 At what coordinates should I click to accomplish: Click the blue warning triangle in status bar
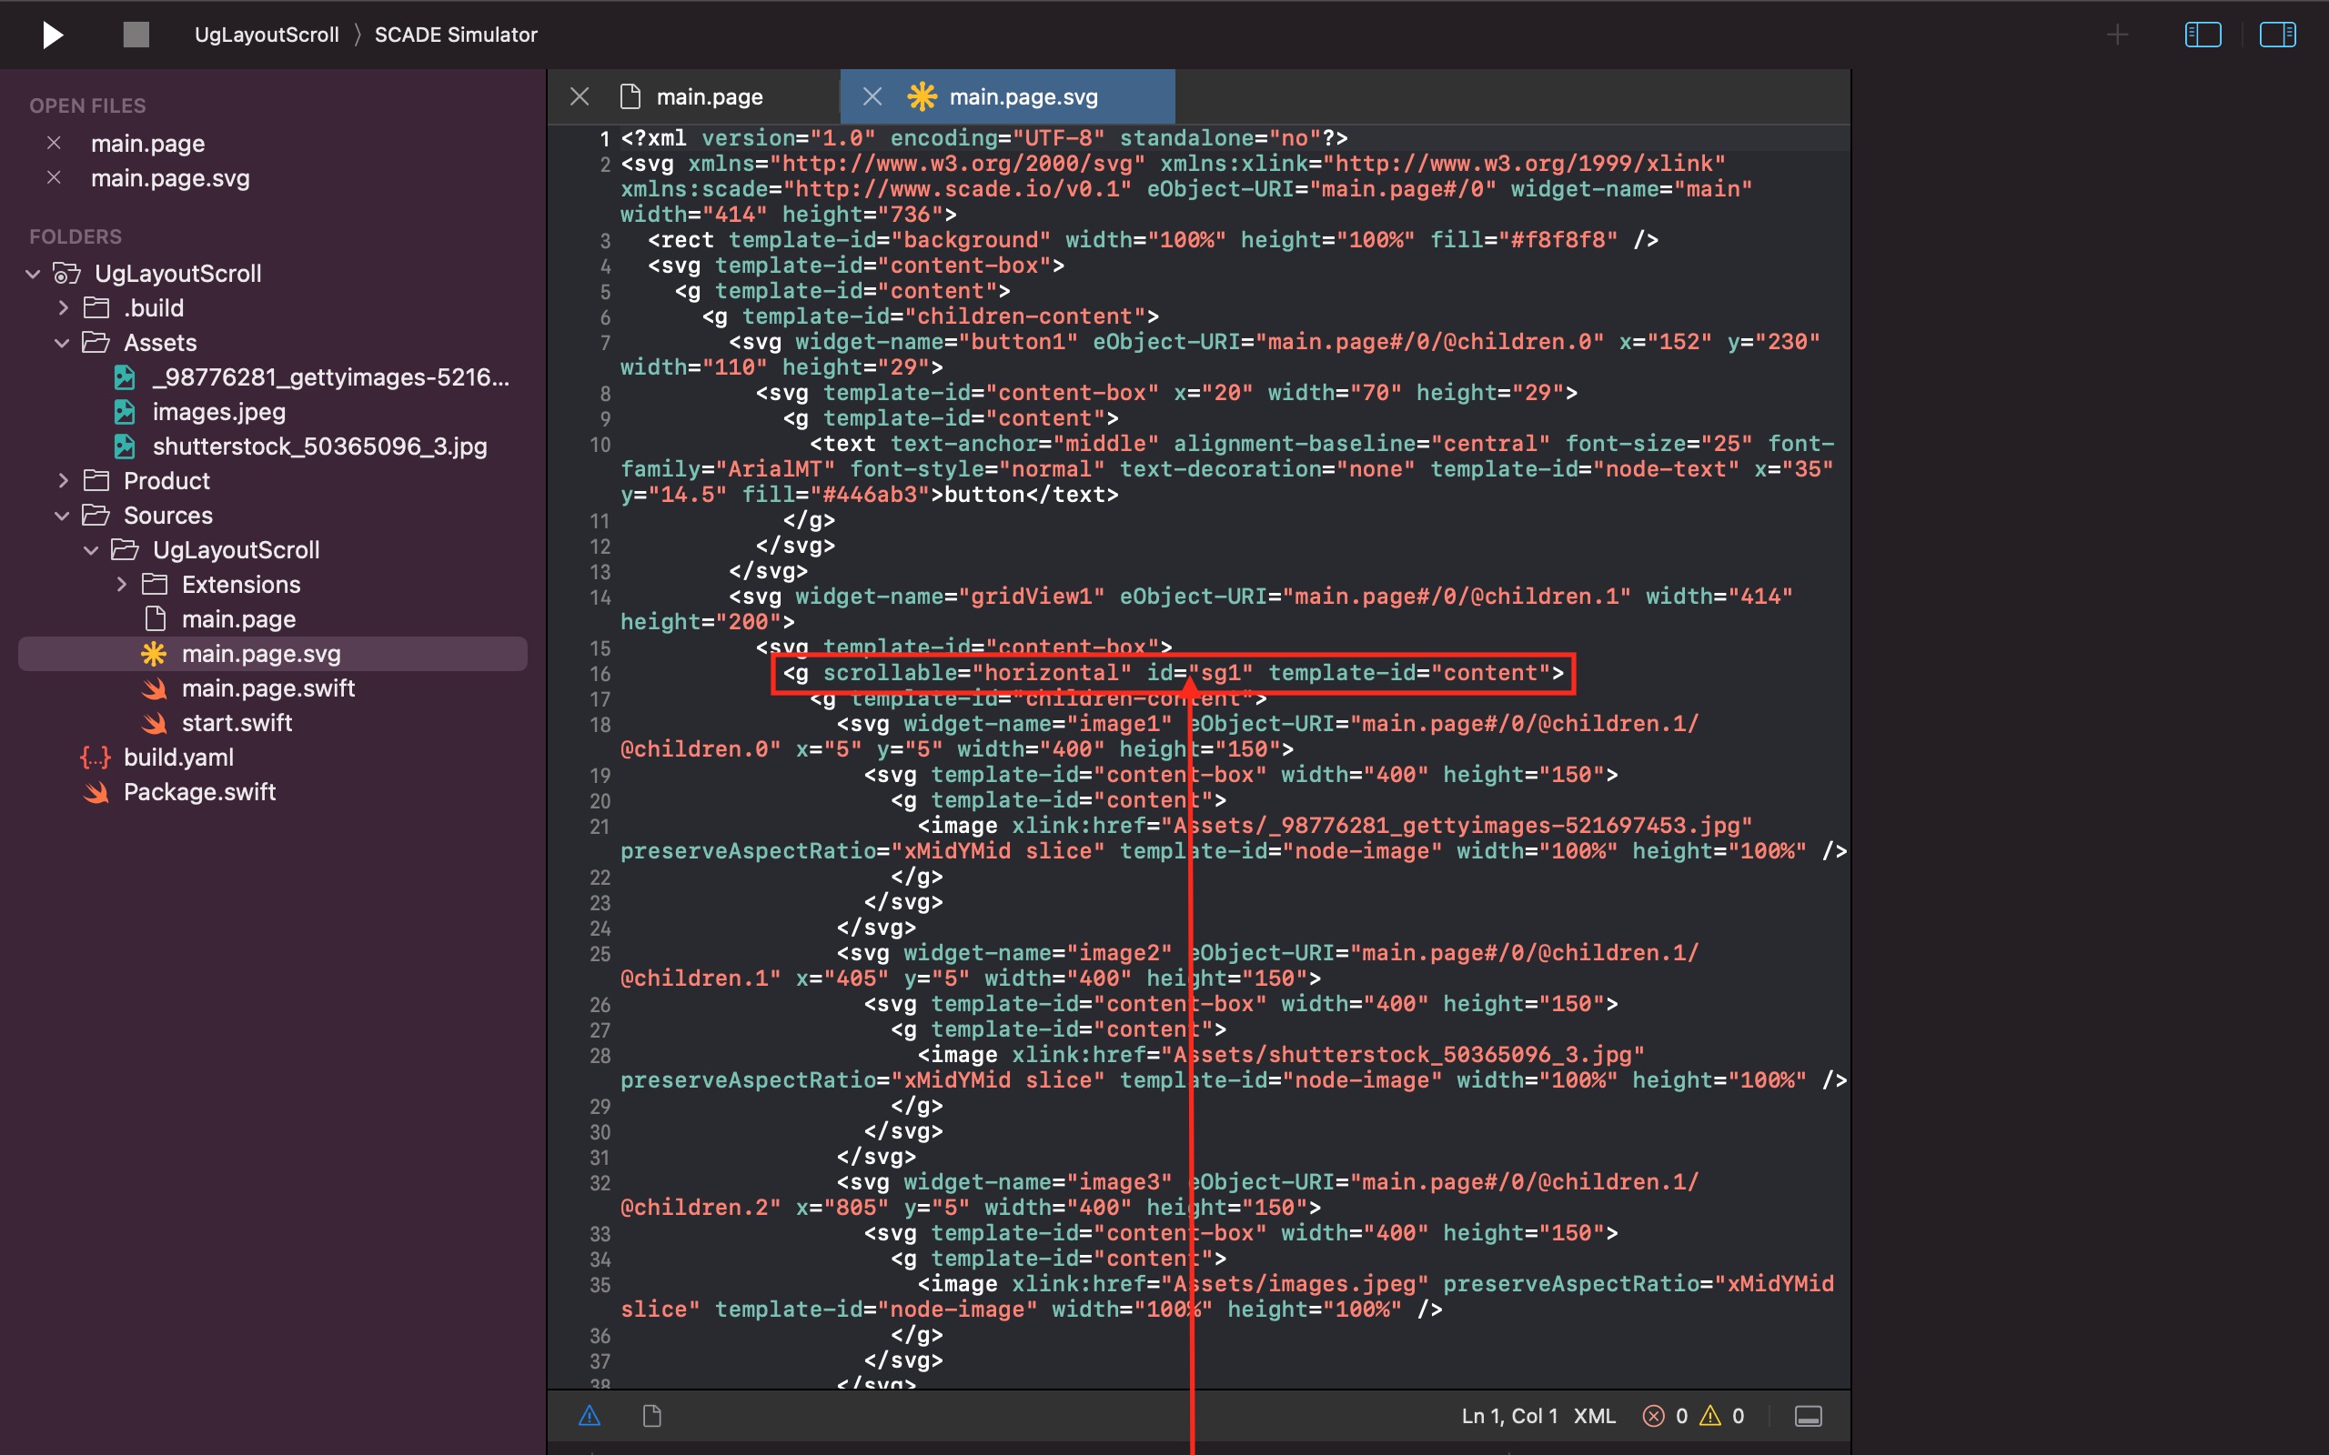tap(589, 1416)
